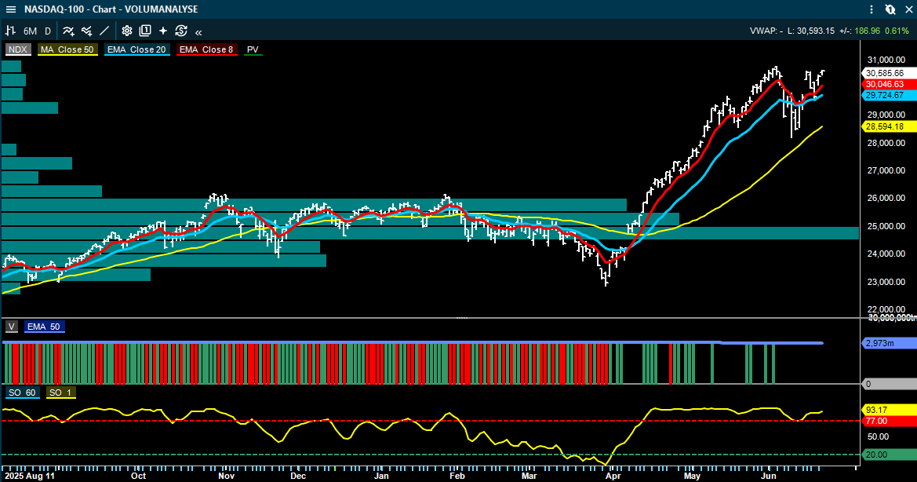Click the 30,585.66 last price tag
This screenshot has height=482, width=917.
(x=888, y=74)
